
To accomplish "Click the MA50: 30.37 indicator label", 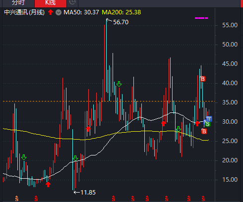I will pyautogui.click(x=81, y=12).
